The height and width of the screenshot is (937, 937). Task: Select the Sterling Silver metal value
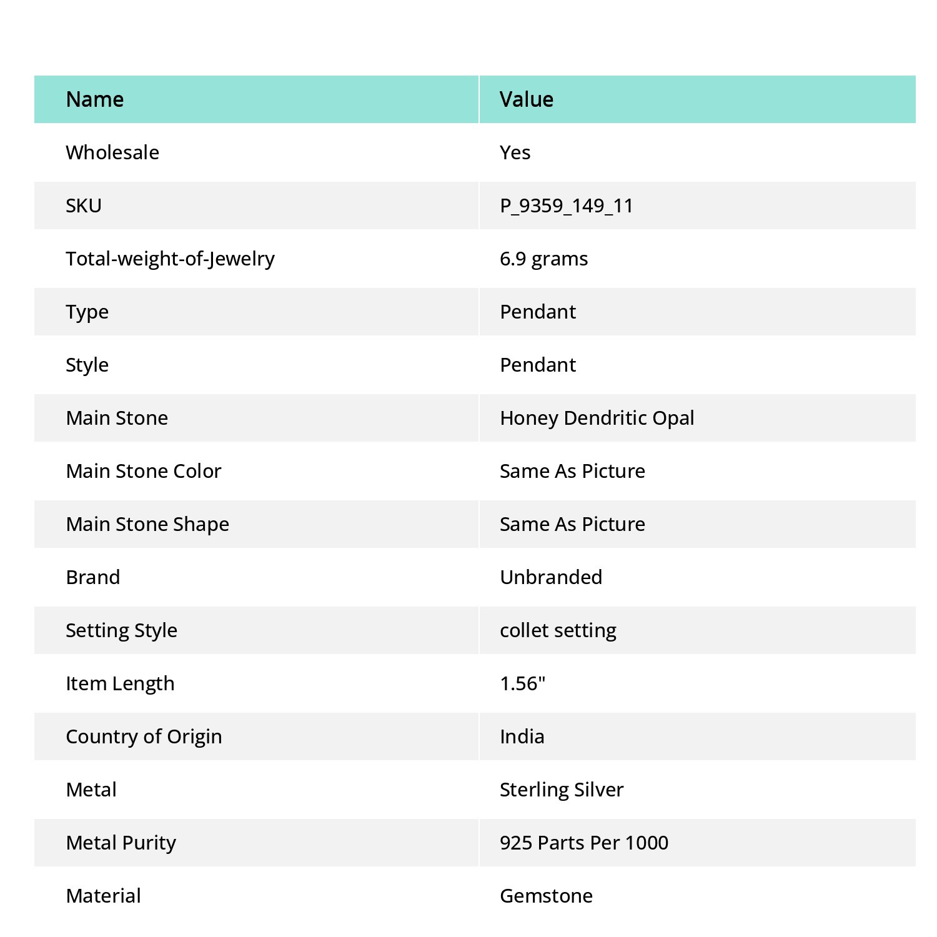[x=562, y=790]
